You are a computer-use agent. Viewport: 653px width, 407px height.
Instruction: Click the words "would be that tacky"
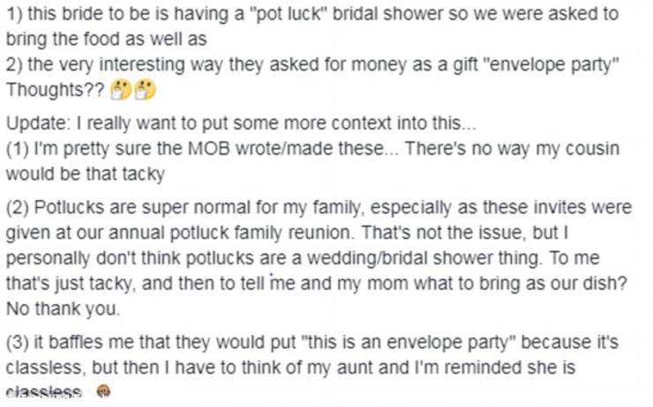pyautogui.click(x=85, y=174)
